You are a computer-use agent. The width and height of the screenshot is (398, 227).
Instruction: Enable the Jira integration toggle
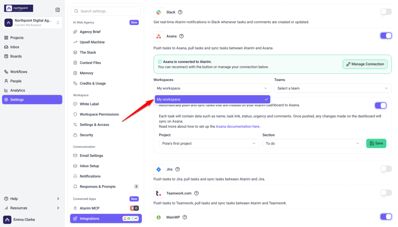[x=386, y=169]
